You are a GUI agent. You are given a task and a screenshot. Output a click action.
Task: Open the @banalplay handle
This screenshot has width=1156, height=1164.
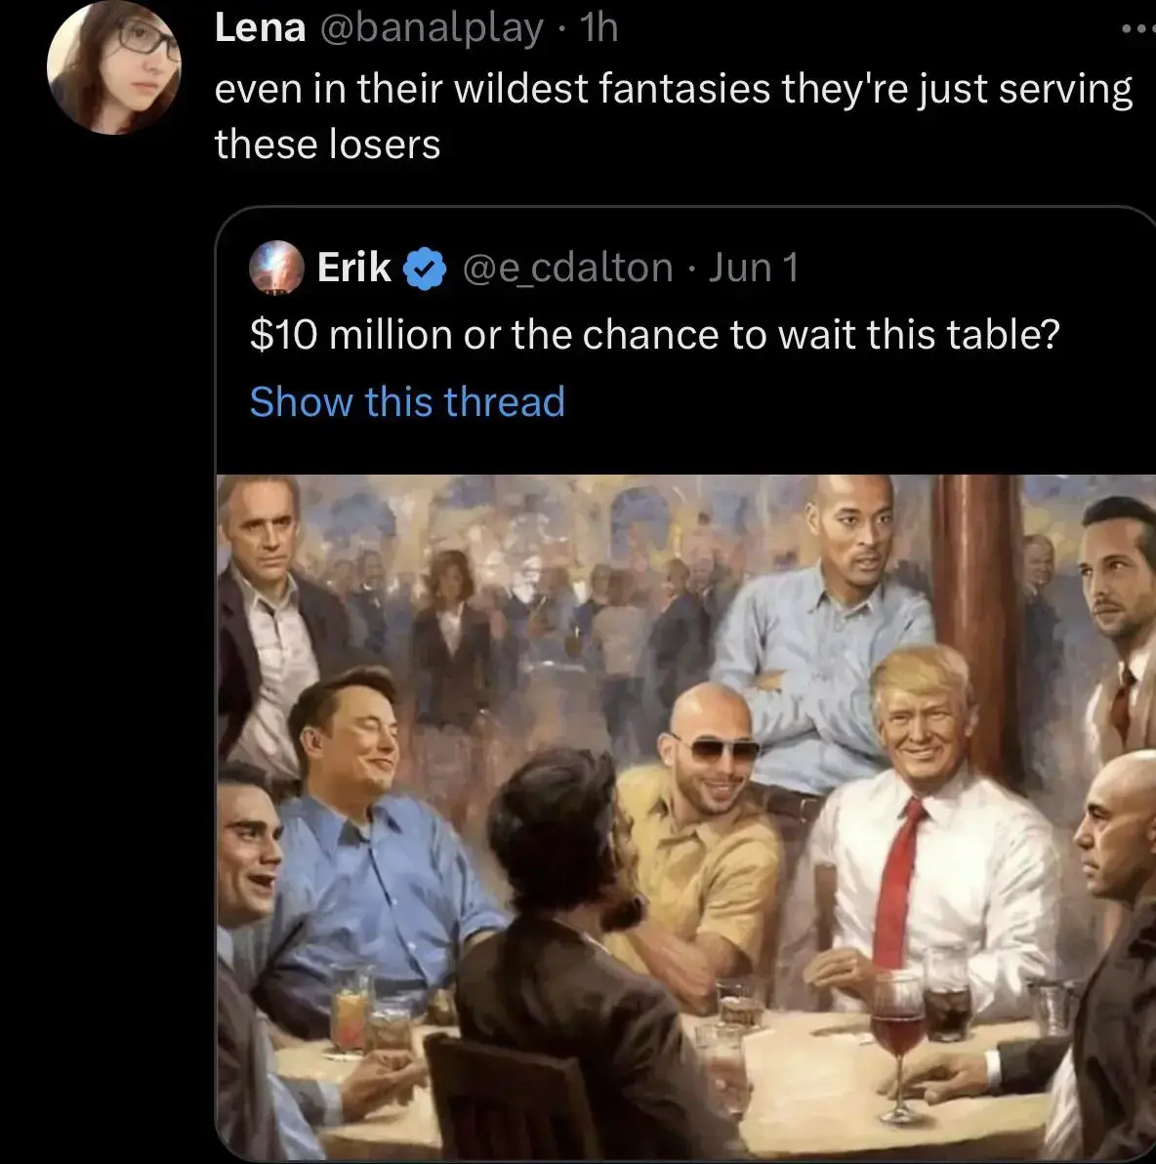tap(433, 30)
